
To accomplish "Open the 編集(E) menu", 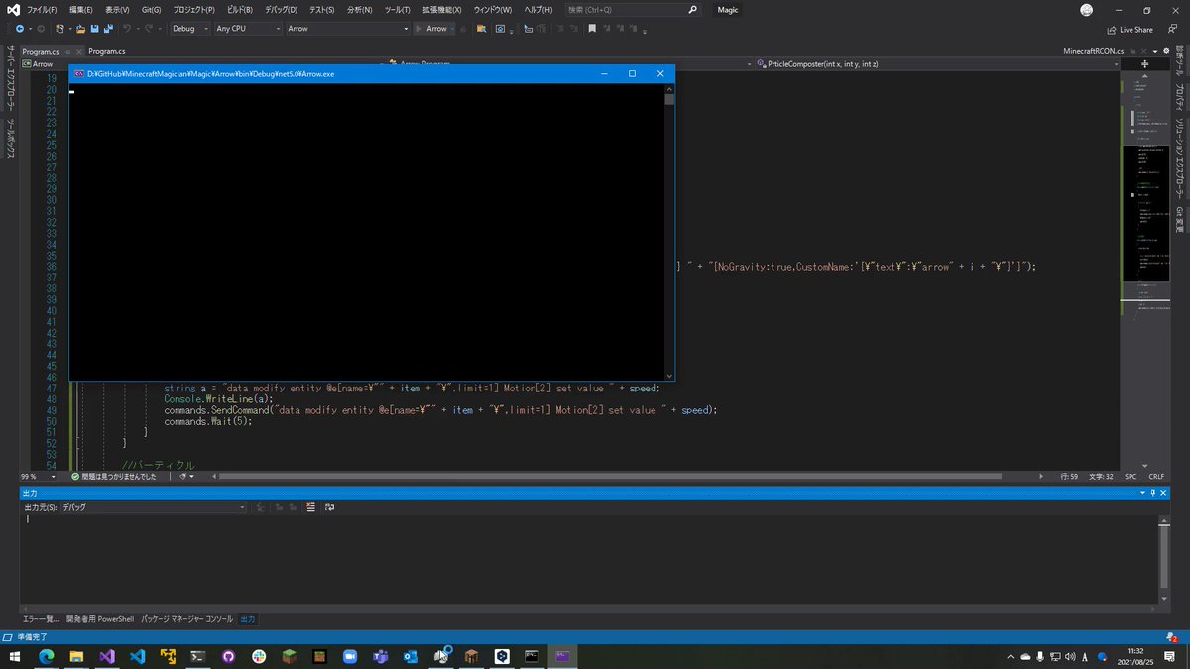I will point(81,9).
